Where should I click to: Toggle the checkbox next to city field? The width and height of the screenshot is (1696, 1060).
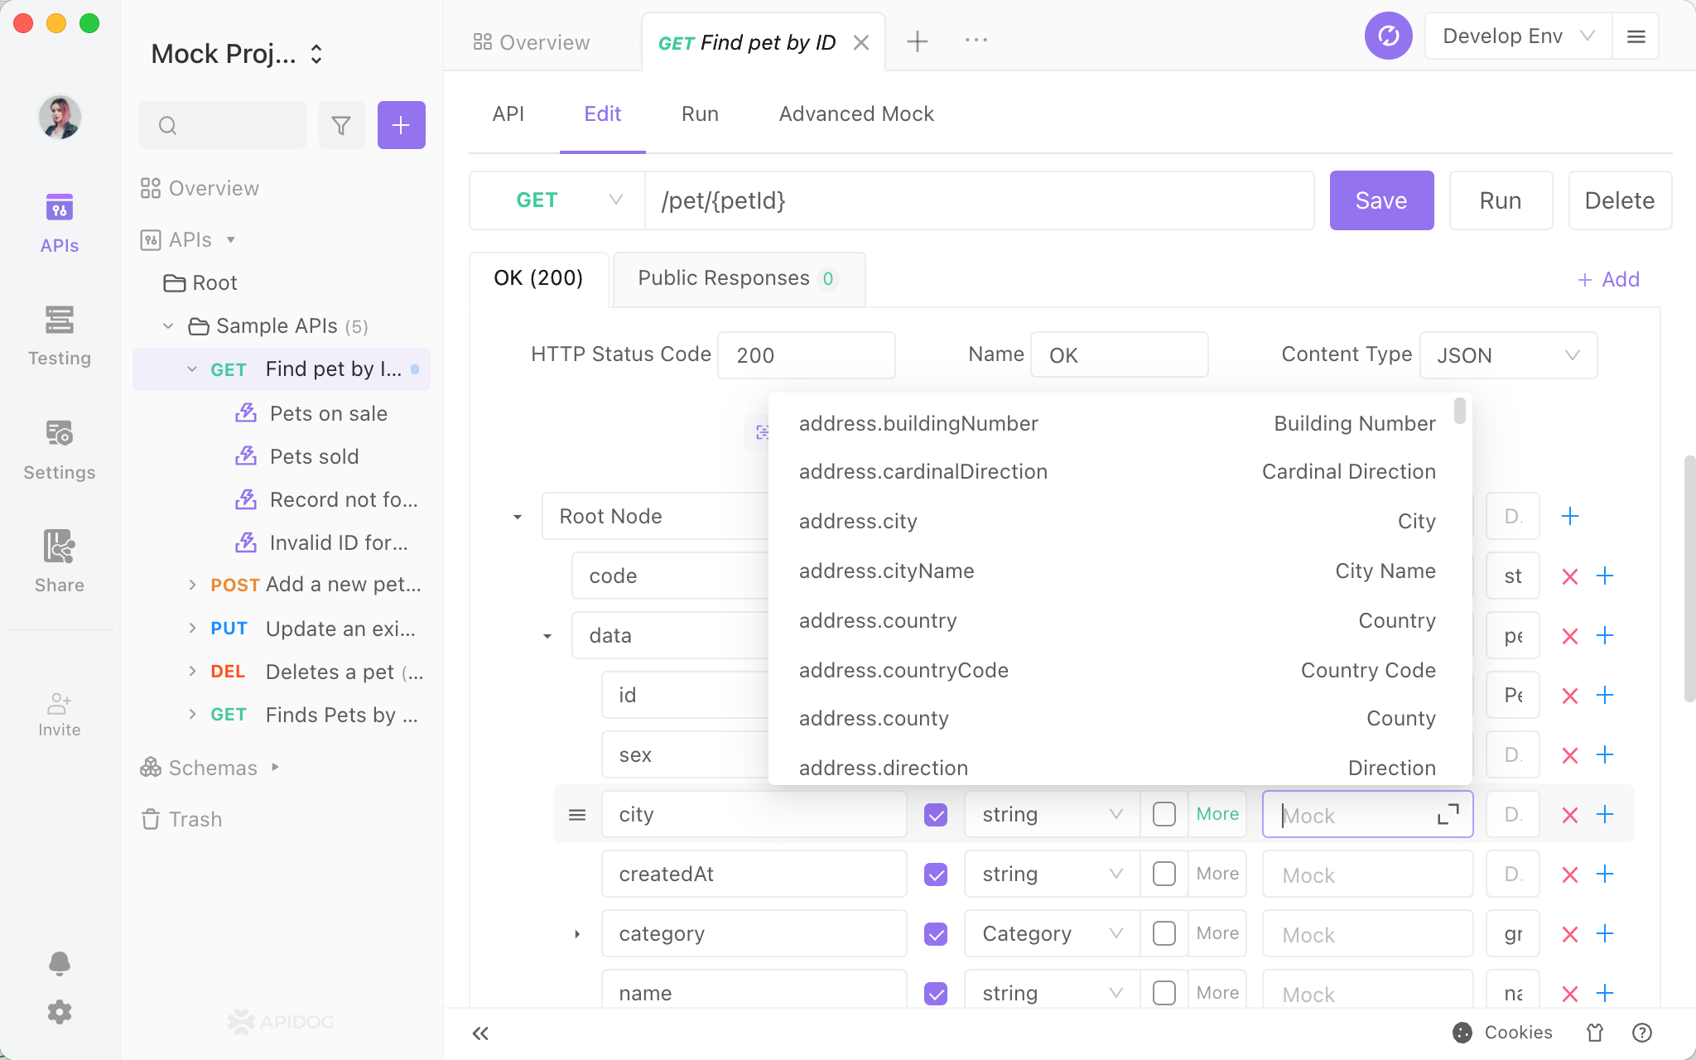(937, 813)
